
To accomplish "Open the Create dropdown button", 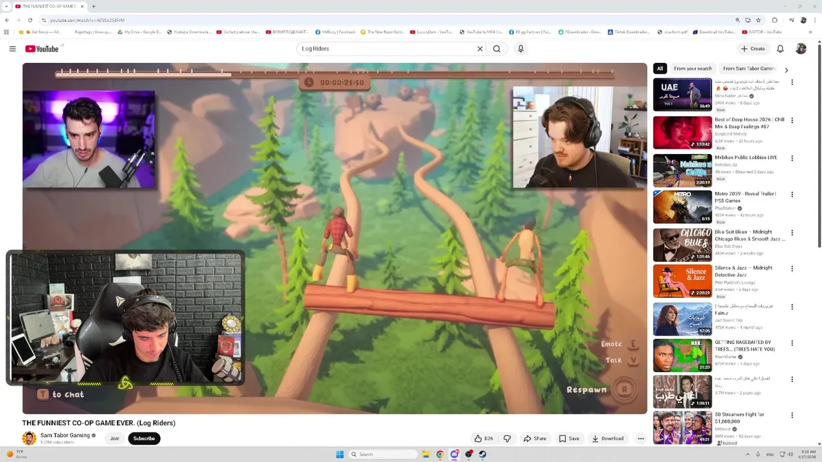I will (753, 49).
